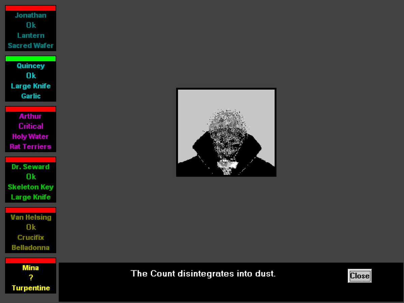Select Arthur's character name

(31, 116)
